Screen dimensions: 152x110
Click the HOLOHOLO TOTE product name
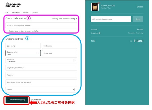(x=108, y=6)
